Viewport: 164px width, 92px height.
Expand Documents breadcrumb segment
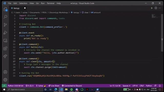pyautogui.click(x=35, y=13)
